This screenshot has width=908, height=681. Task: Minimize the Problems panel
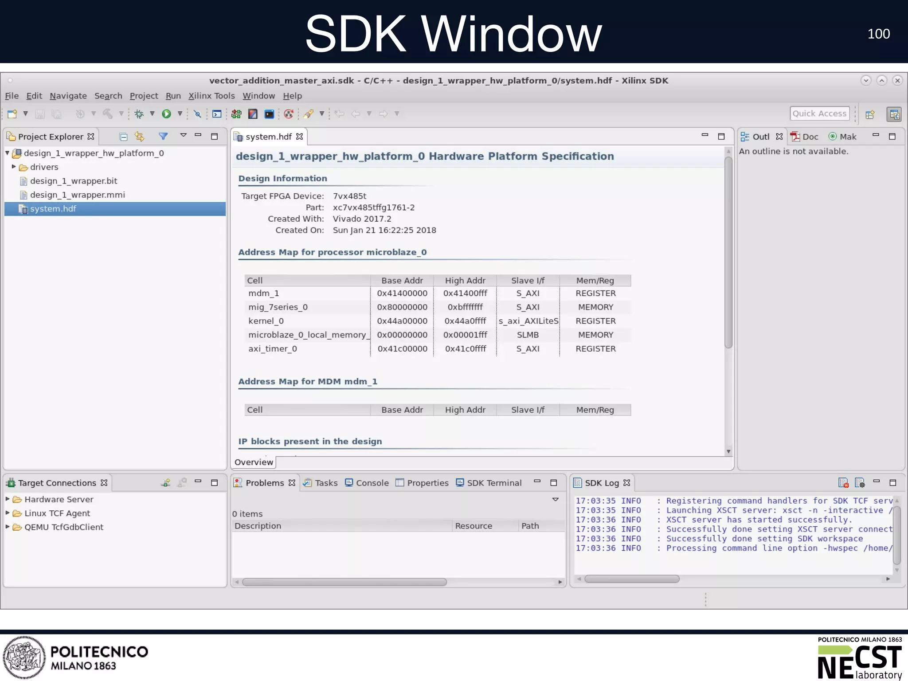point(537,481)
